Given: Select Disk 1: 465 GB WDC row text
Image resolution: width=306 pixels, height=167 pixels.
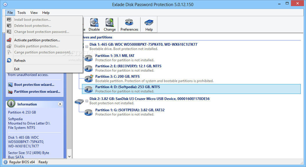Looking at the screenshot, I should (143, 44).
